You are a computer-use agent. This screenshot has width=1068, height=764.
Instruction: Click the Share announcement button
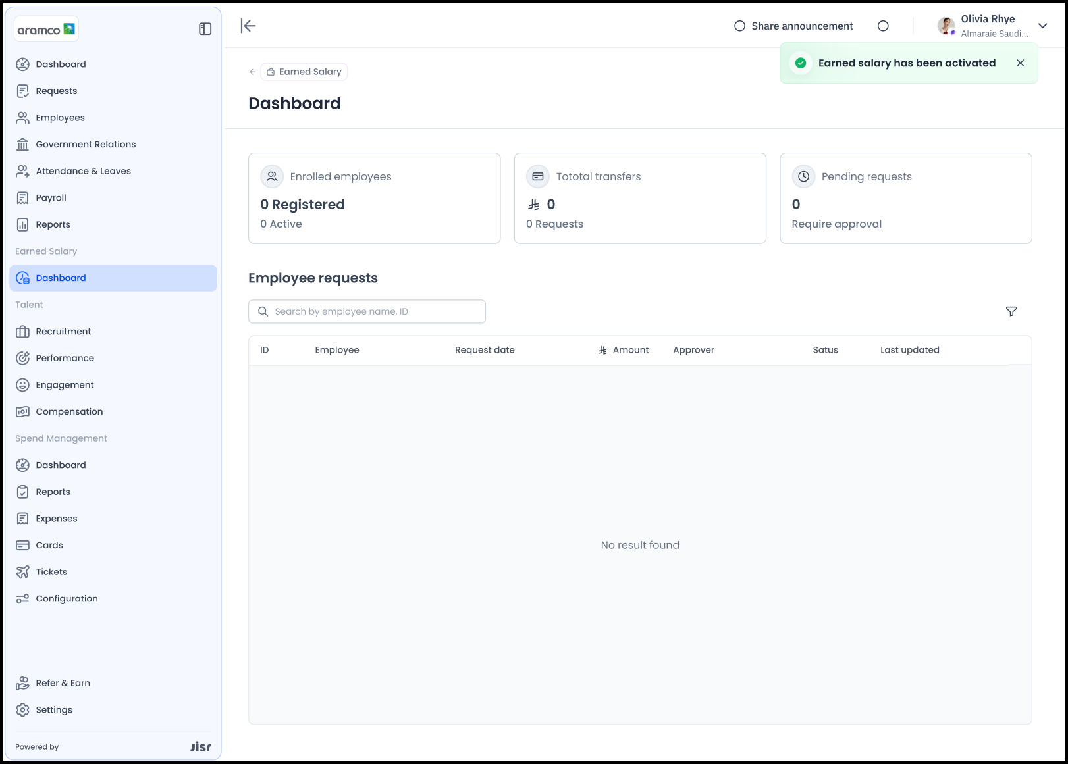click(x=793, y=26)
